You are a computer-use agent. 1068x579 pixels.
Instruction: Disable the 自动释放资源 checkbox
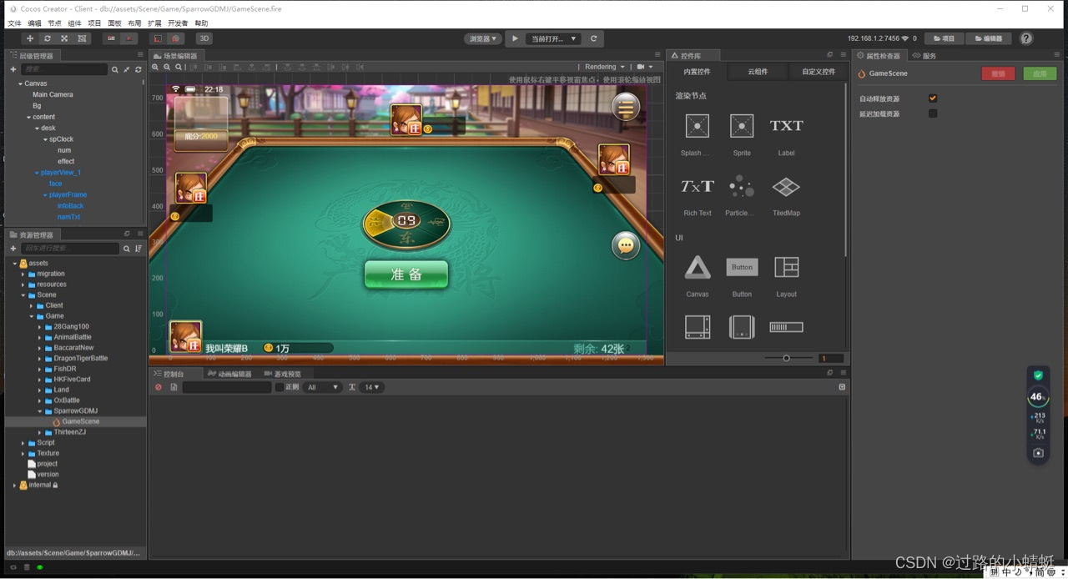[x=933, y=98]
